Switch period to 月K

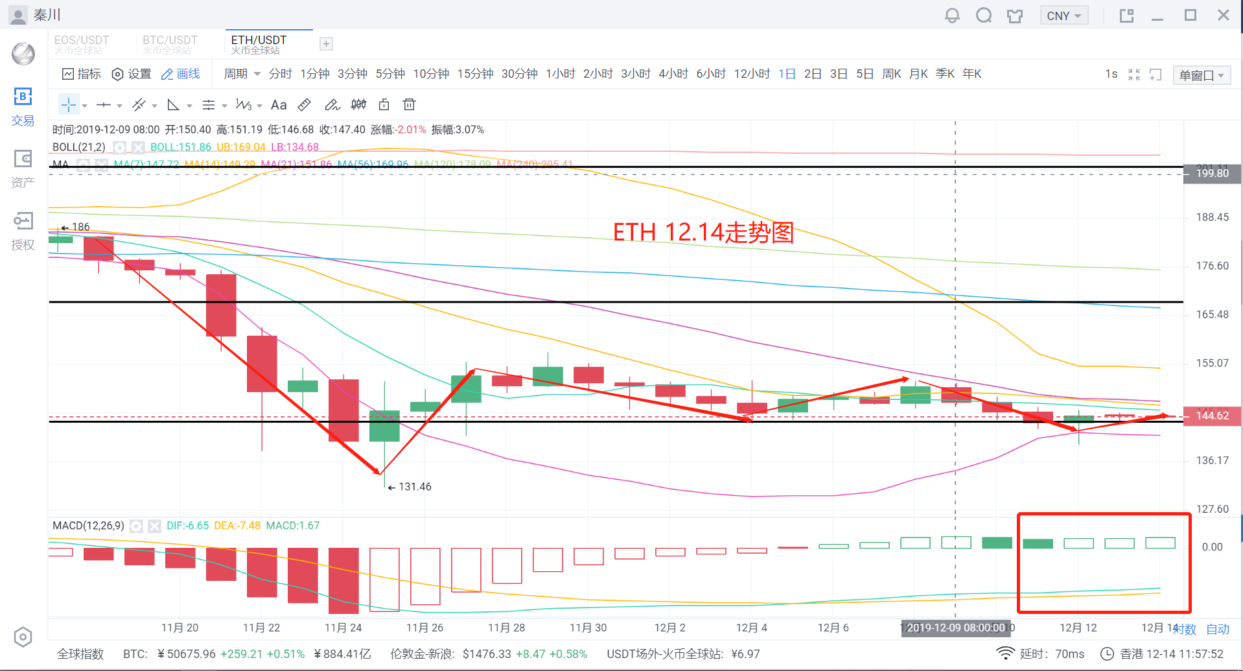[x=918, y=74]
